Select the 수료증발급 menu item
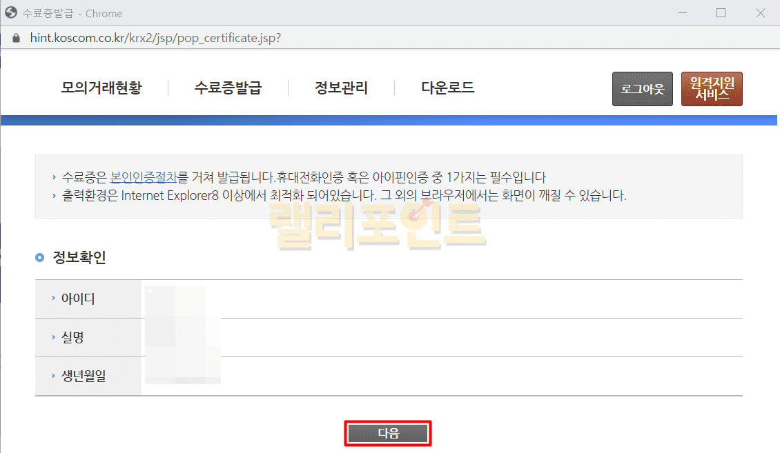 pyautogui.click(x=228, y=88)
